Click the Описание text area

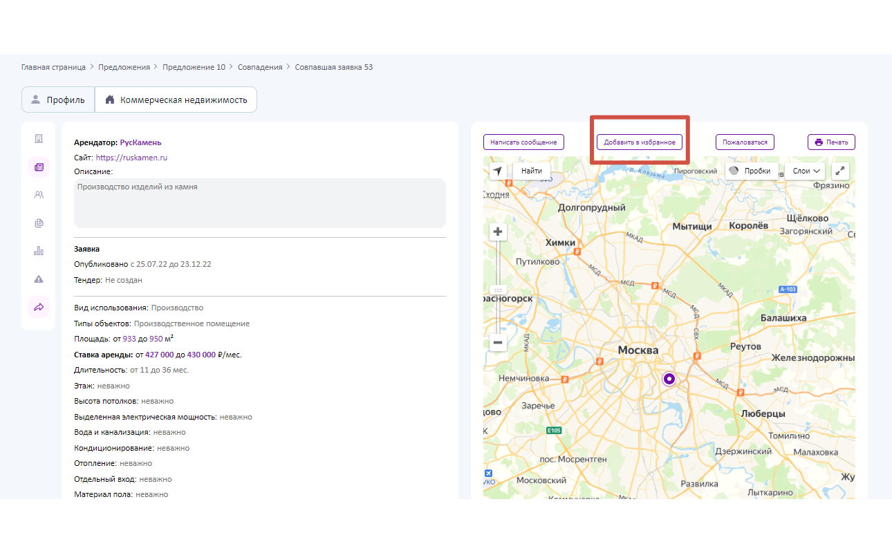pos(260,203)
